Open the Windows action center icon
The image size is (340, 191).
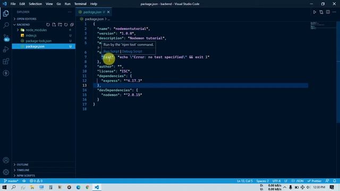(331, 187)
